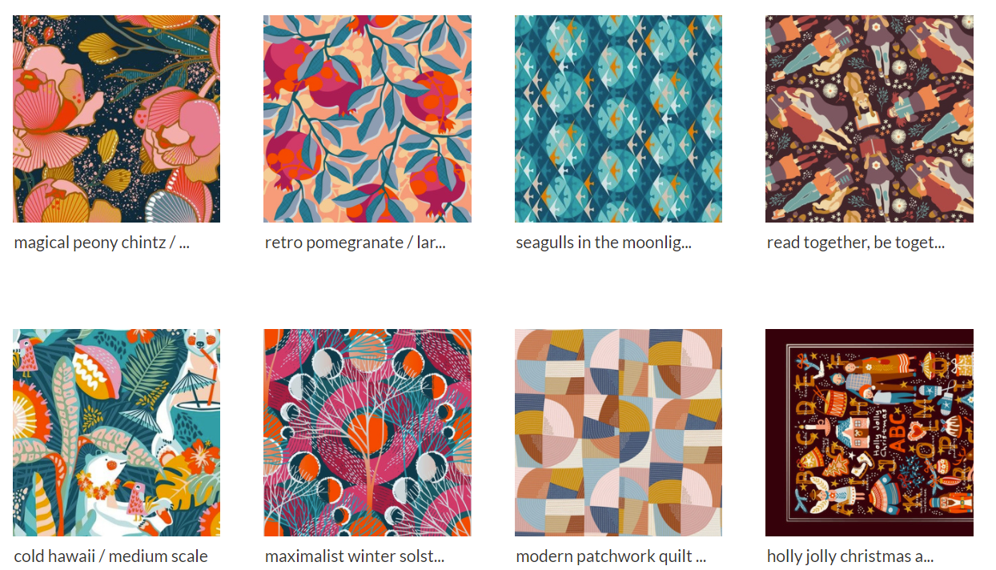This screenshot has width=996, height=570.
Task: Open the retro pomegranate pattern image
Action: (x=367, y=118)
